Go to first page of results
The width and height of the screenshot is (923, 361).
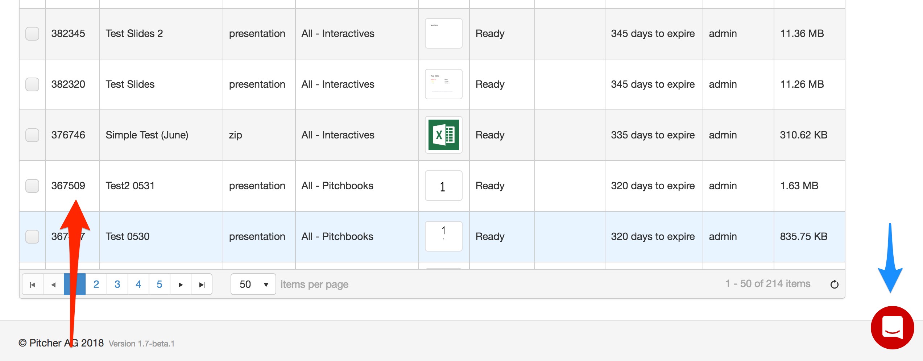(x=33, y=285)
